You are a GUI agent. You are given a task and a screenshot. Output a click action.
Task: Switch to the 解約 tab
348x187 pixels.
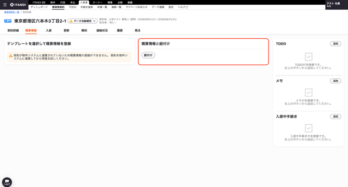tap(84, 31)
